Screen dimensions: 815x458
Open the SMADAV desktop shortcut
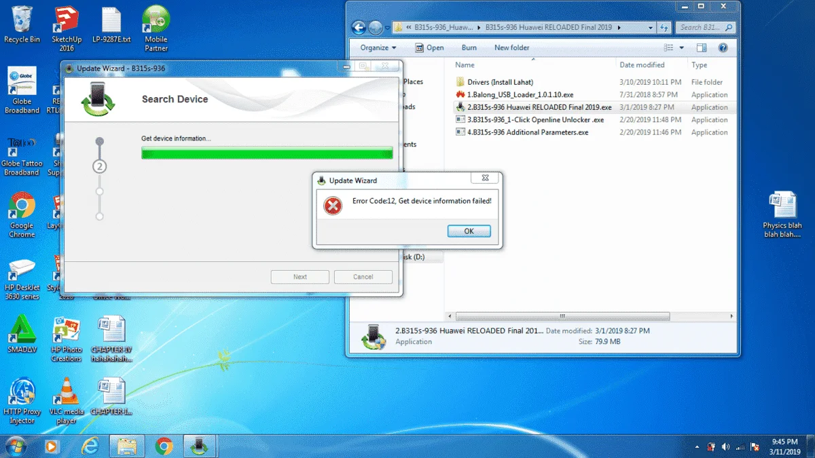click(22, 332)
